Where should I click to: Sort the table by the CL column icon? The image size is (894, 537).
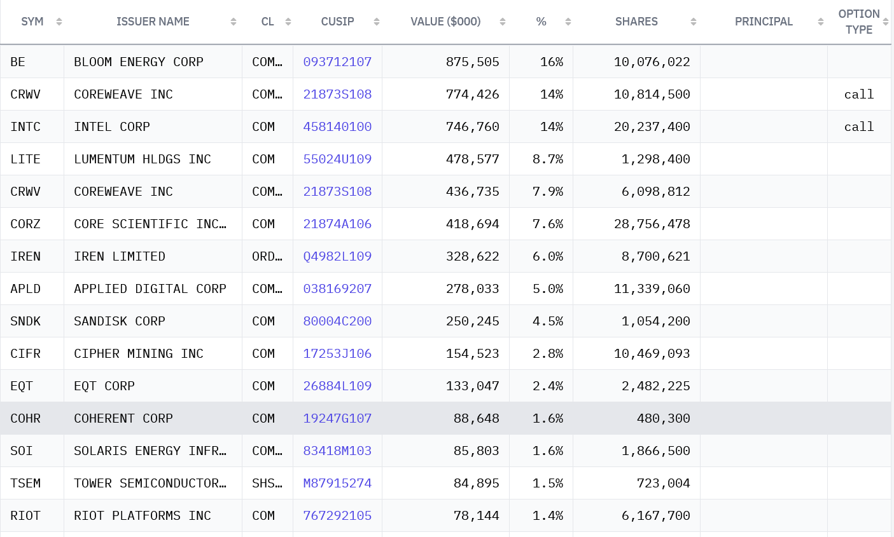288,22
